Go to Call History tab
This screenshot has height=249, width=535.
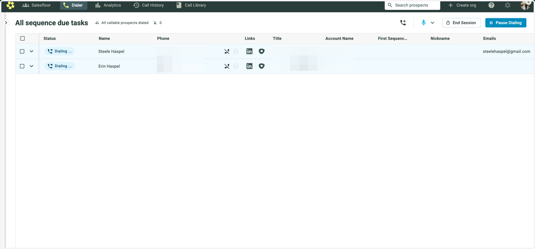(149, 5)
